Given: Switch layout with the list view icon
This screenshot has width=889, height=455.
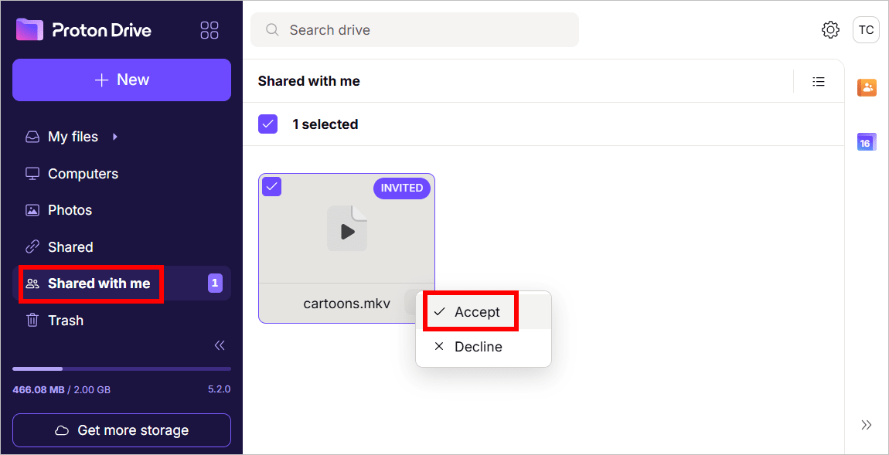Looking at the screenshot, I should point(818,82).
